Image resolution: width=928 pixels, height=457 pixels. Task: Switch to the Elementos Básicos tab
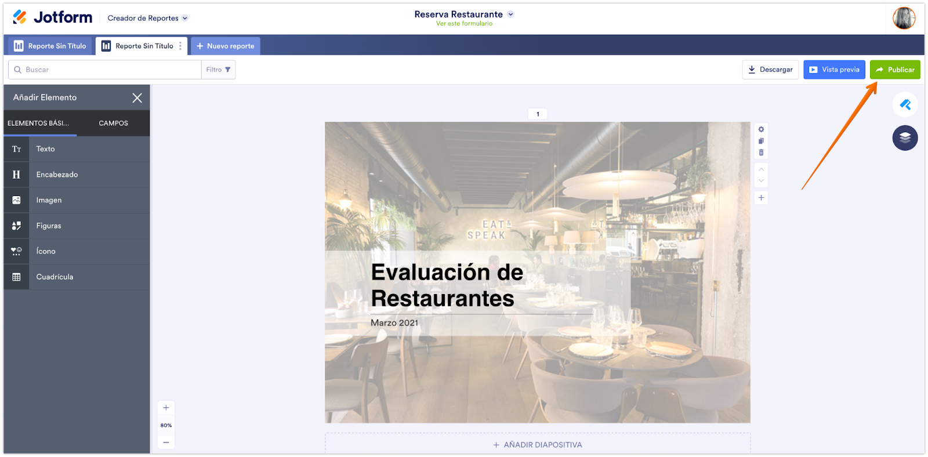coord(40,124)
